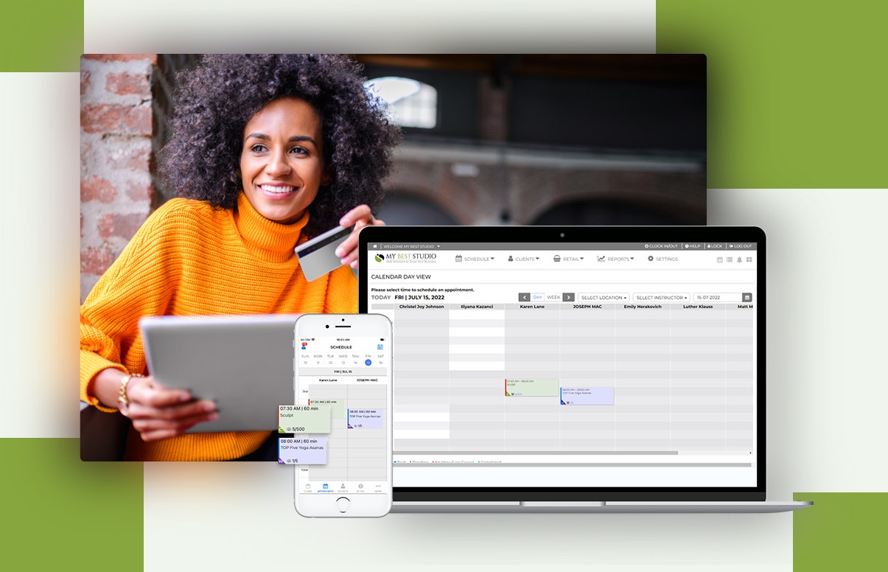Select MON 11 on the phone week strip
Viewport: 888px width, 572px height.
click(318, 359)
